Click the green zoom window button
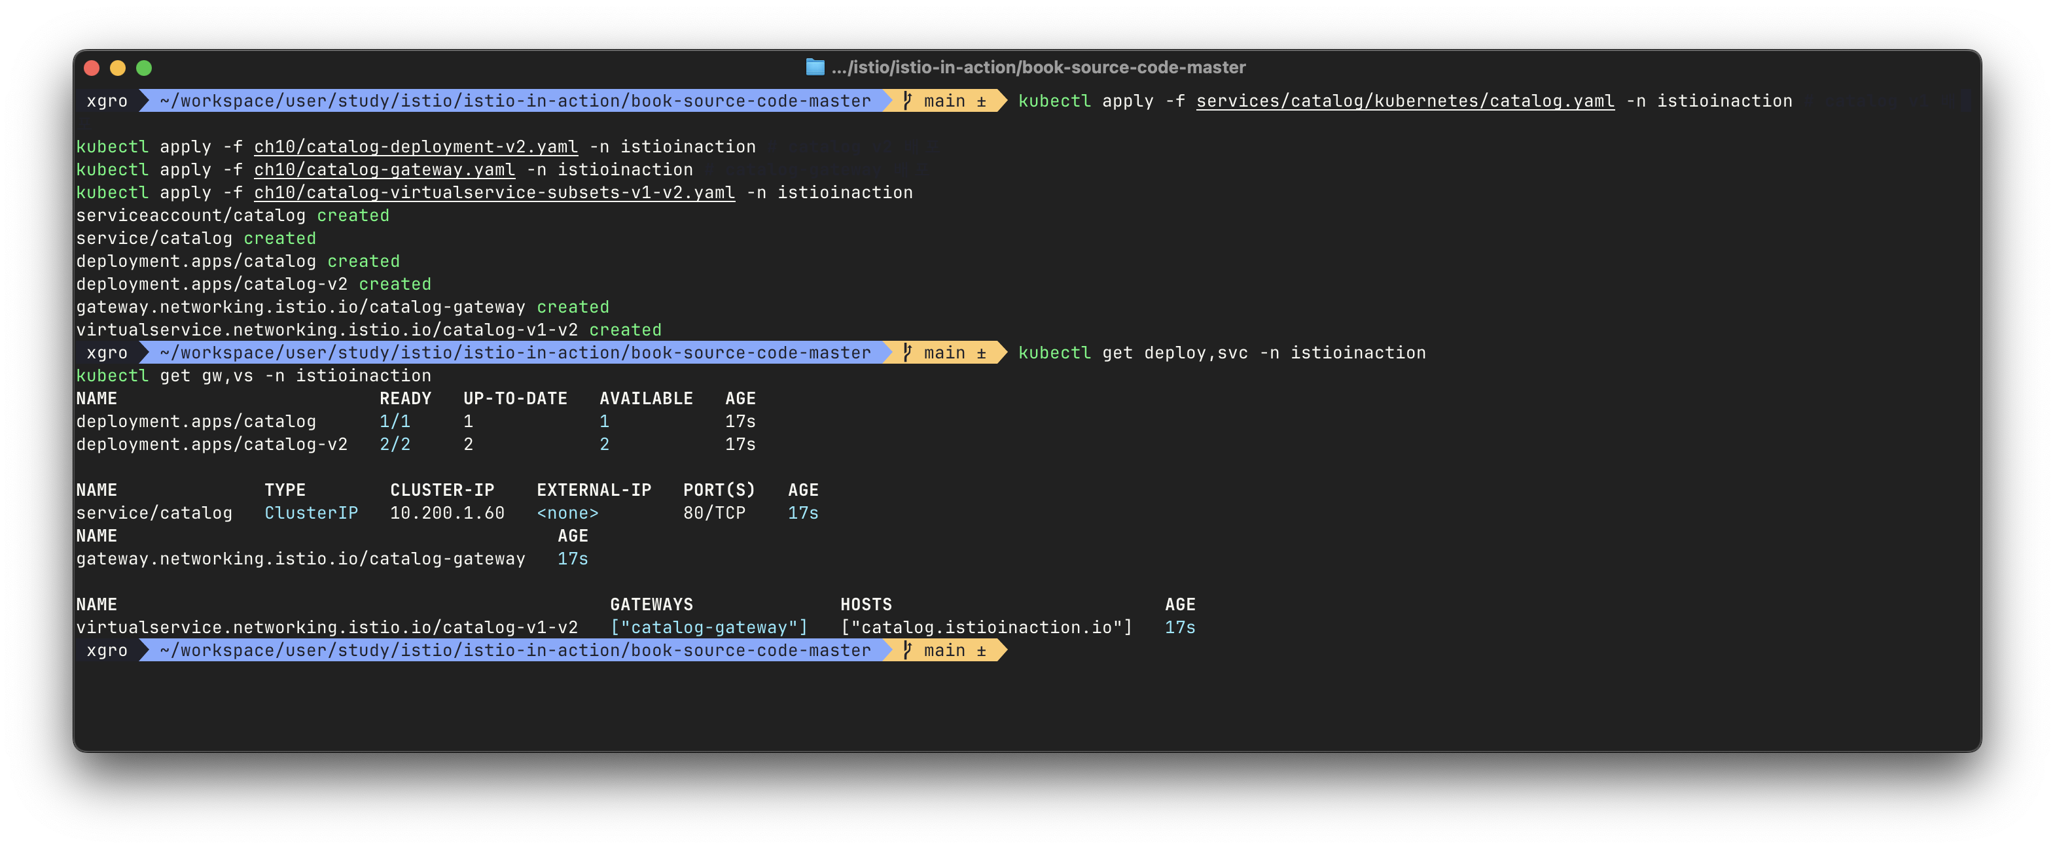 point(145,68)
